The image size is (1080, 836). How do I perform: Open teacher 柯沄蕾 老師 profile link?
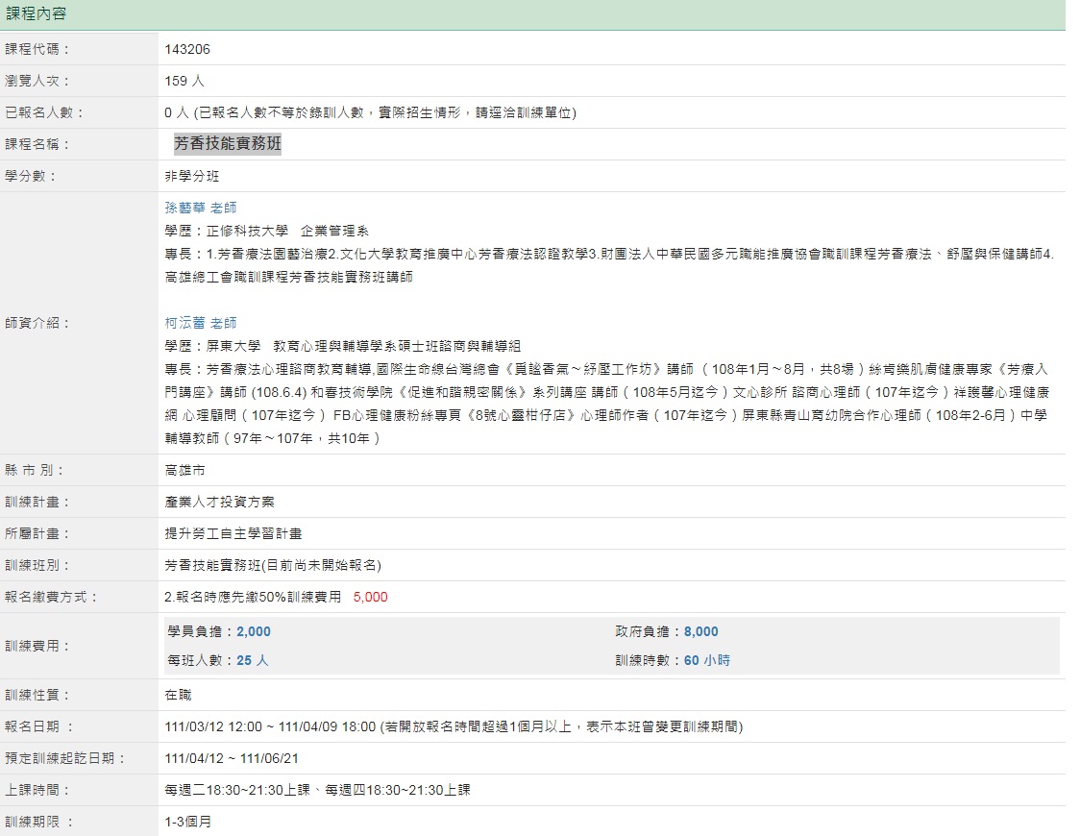pos(200,323)
